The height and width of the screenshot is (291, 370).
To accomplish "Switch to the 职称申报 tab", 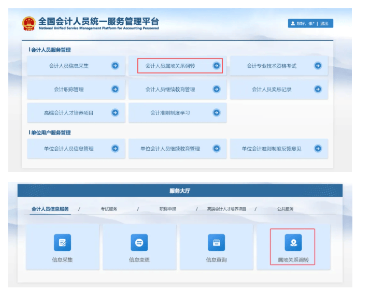I will tap(167, 209).
